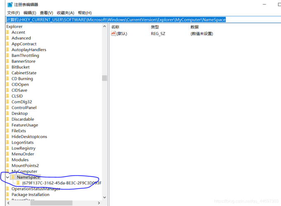Viewport: 281px width, 206px height.
Task: Select the AppContract key
Action: click(24, 44)
